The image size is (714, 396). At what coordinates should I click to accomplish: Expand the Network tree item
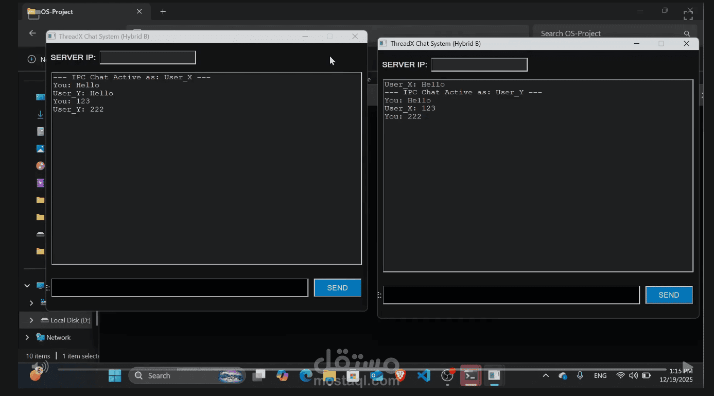tap(27, 337)
